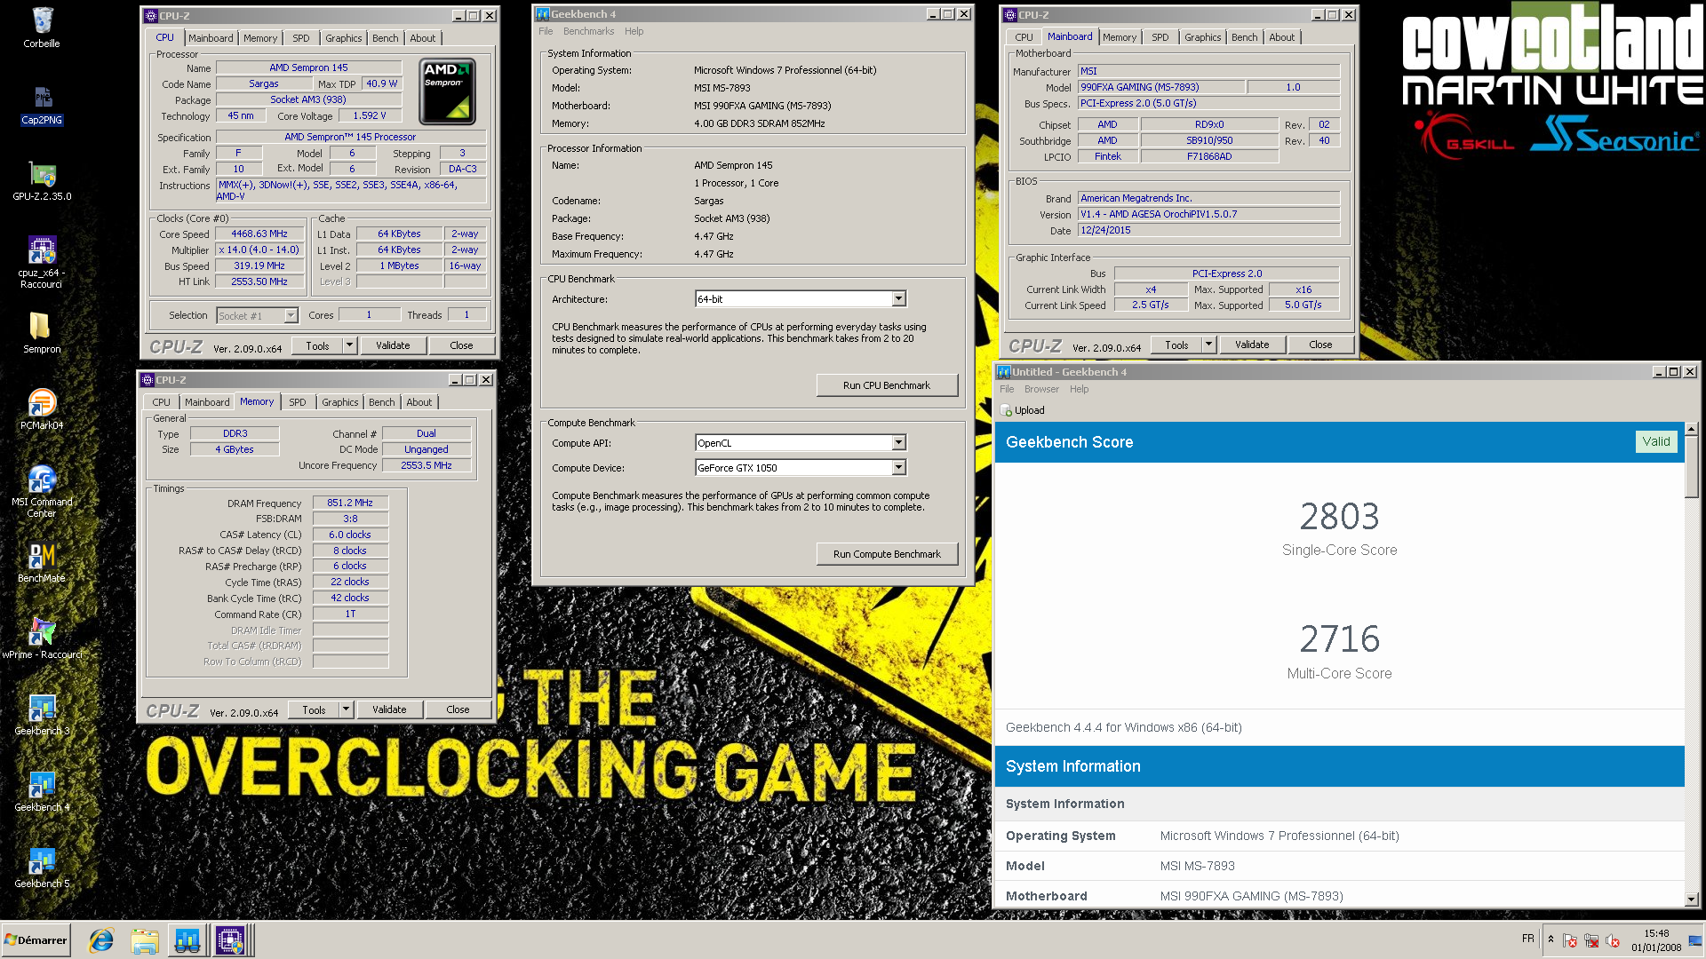Launch cpuz_x64 Raccourci desktop shortcut

tap(42, 262)
